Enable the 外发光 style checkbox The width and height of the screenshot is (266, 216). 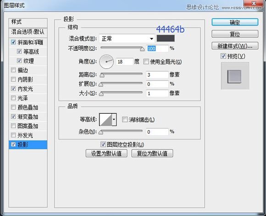[x=13, y=135]
